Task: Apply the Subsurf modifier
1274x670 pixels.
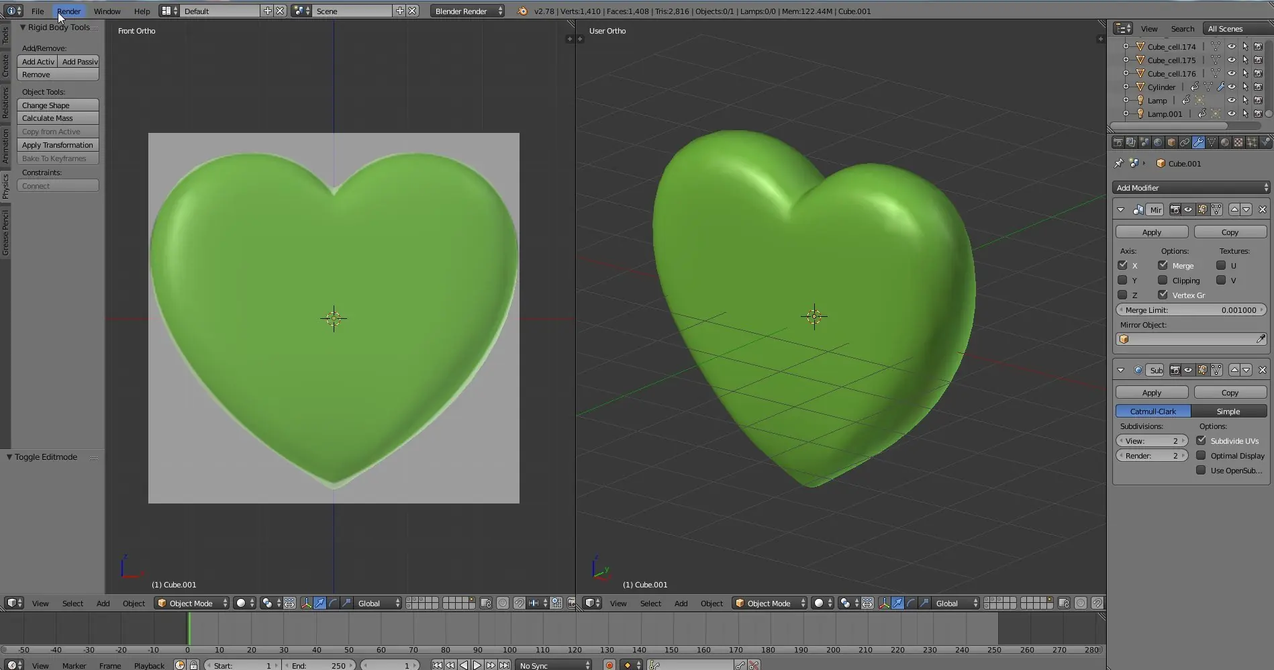Action: tap(1152, 392)
